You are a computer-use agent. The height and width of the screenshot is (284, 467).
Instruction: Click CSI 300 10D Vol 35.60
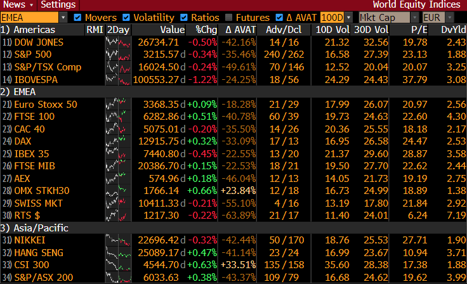(337, 264)
